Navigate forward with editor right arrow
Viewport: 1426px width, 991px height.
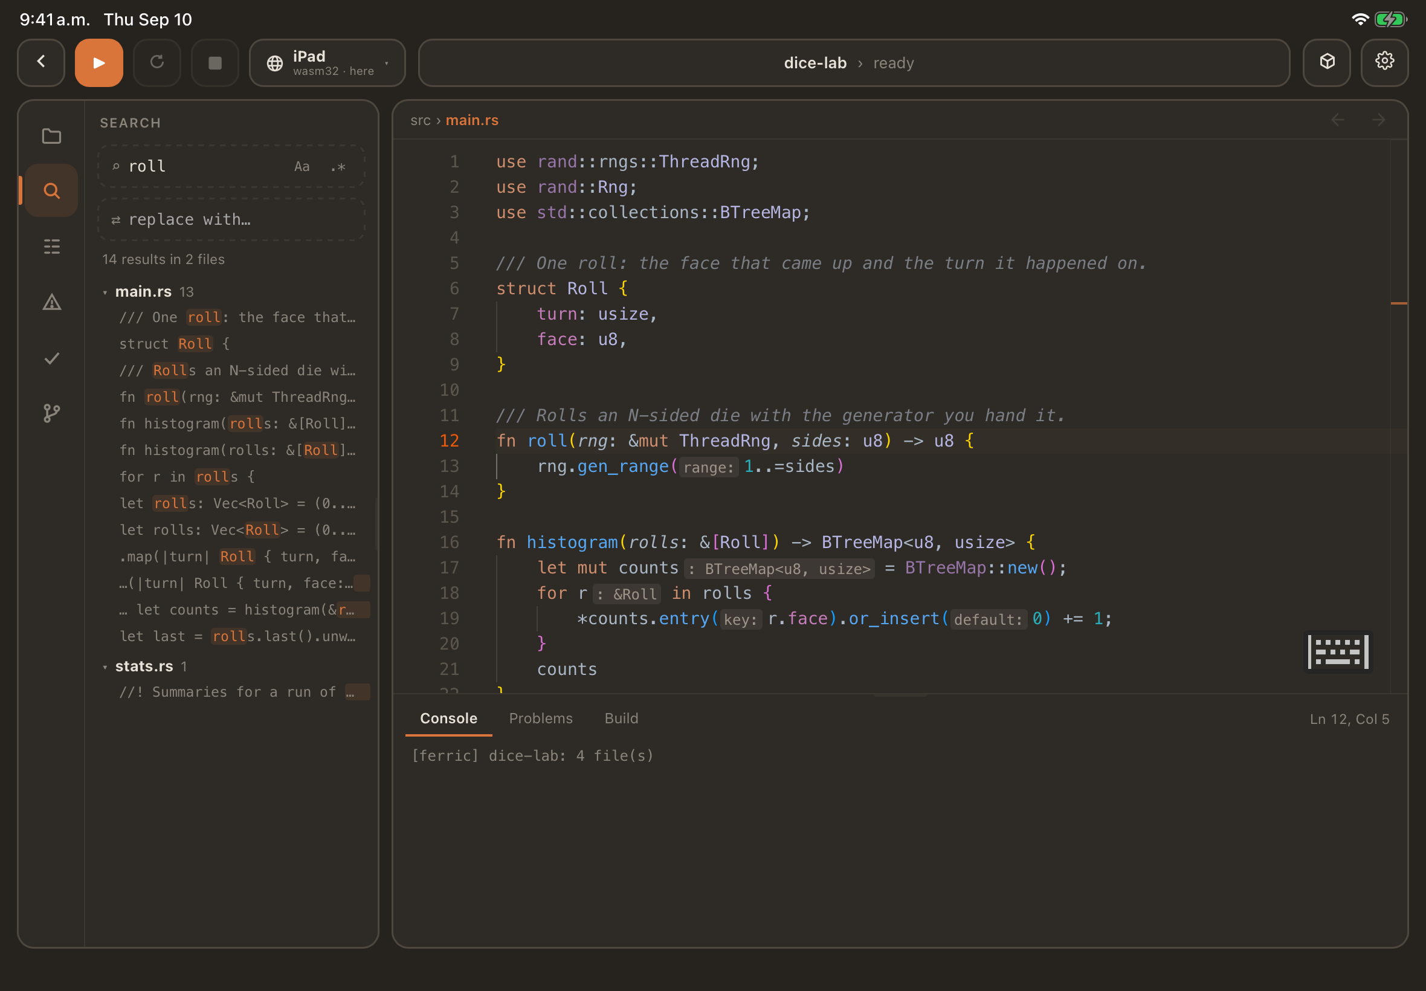(1379, 120)
